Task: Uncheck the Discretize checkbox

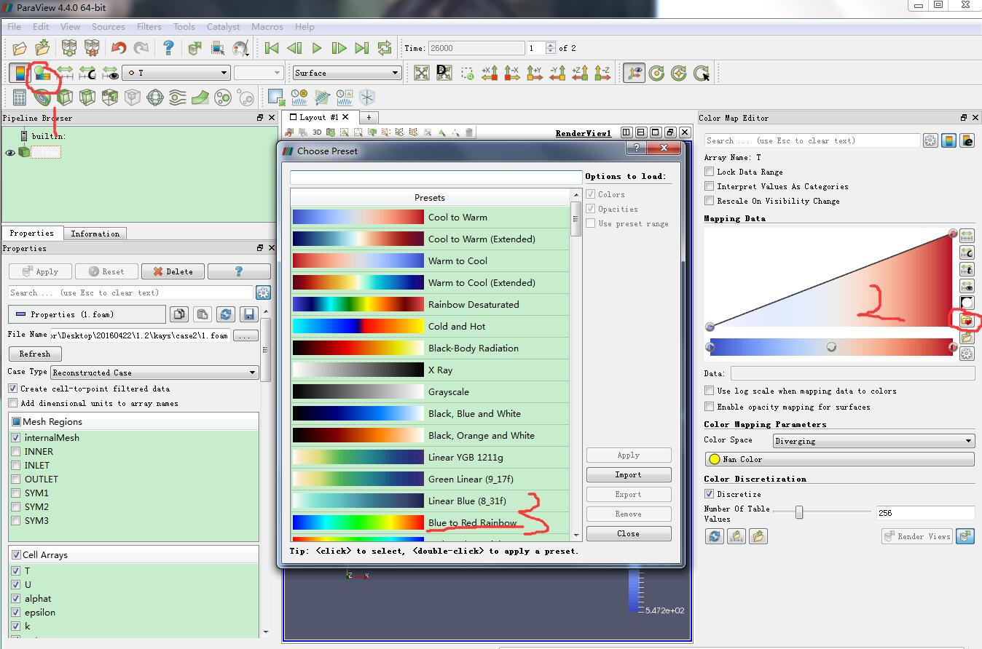Action: (x=710, y=494)
